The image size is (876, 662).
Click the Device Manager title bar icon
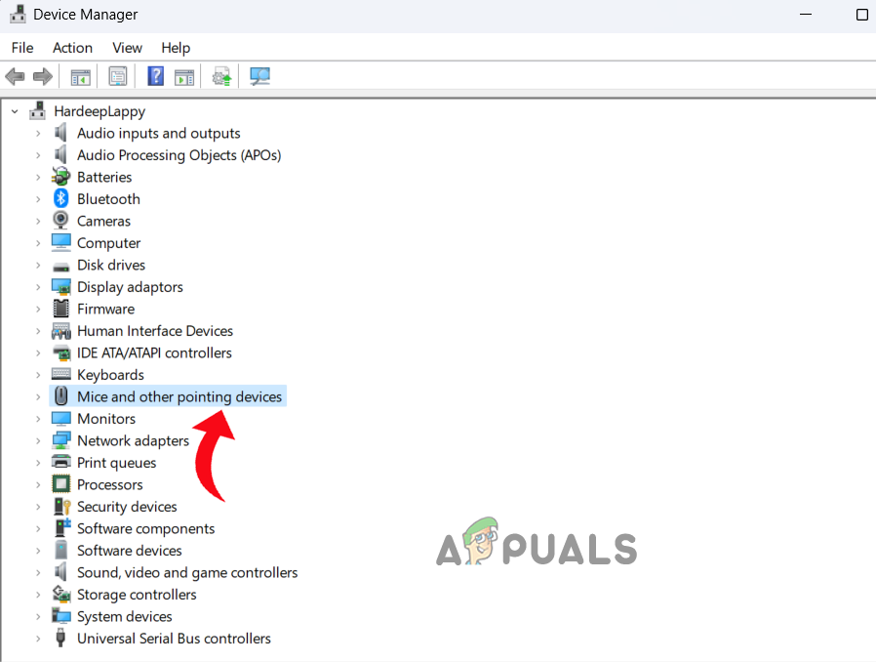click(x=16, y=15)
